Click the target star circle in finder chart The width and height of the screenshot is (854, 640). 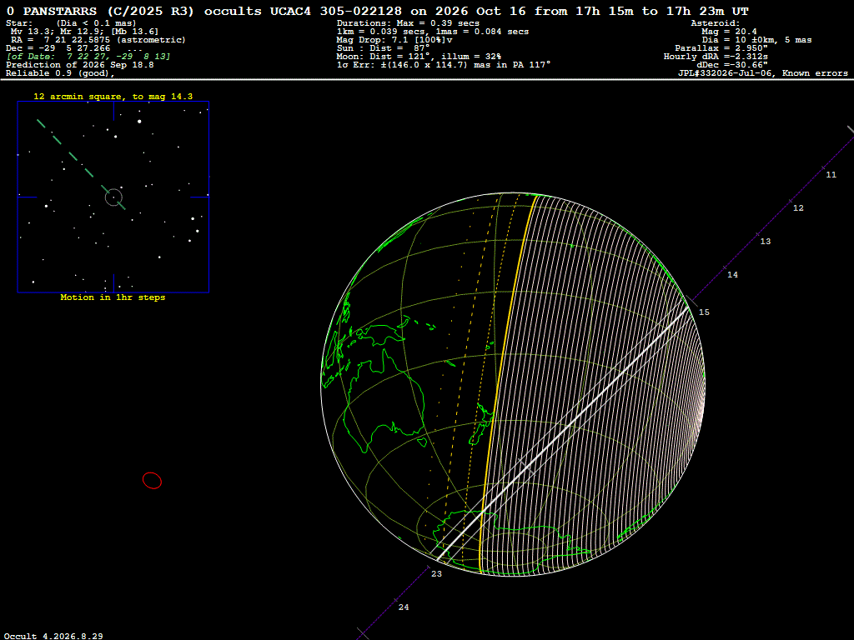[x=113, y=197]
